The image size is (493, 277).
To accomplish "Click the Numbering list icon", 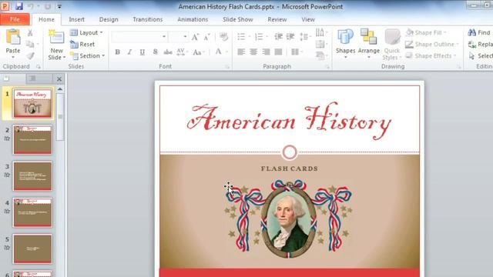I will (259, 37).
